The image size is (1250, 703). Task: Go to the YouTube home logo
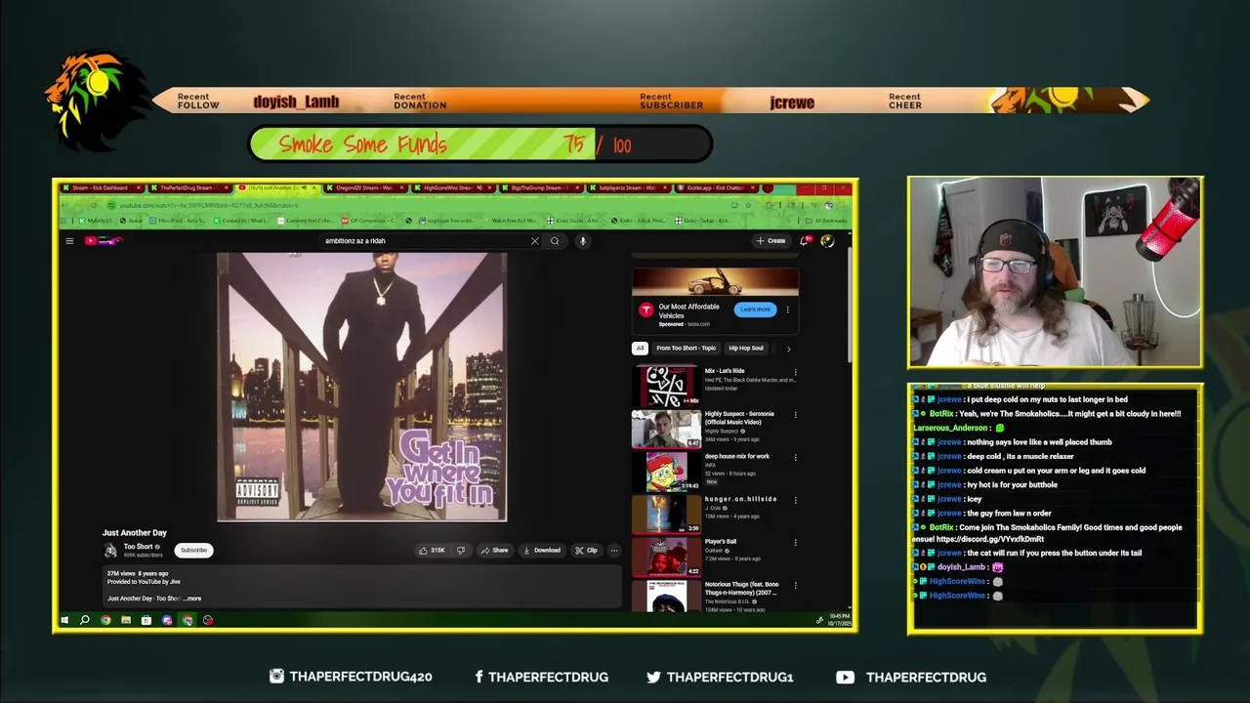104,240
